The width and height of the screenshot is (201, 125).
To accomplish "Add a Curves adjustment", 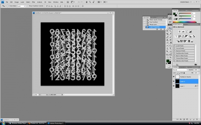I will [x=187, y=32].
